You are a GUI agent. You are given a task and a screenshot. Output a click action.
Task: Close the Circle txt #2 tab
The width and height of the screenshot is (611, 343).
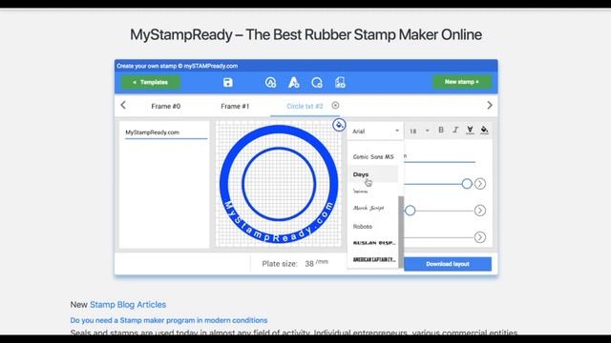click(x=335, y=106)
